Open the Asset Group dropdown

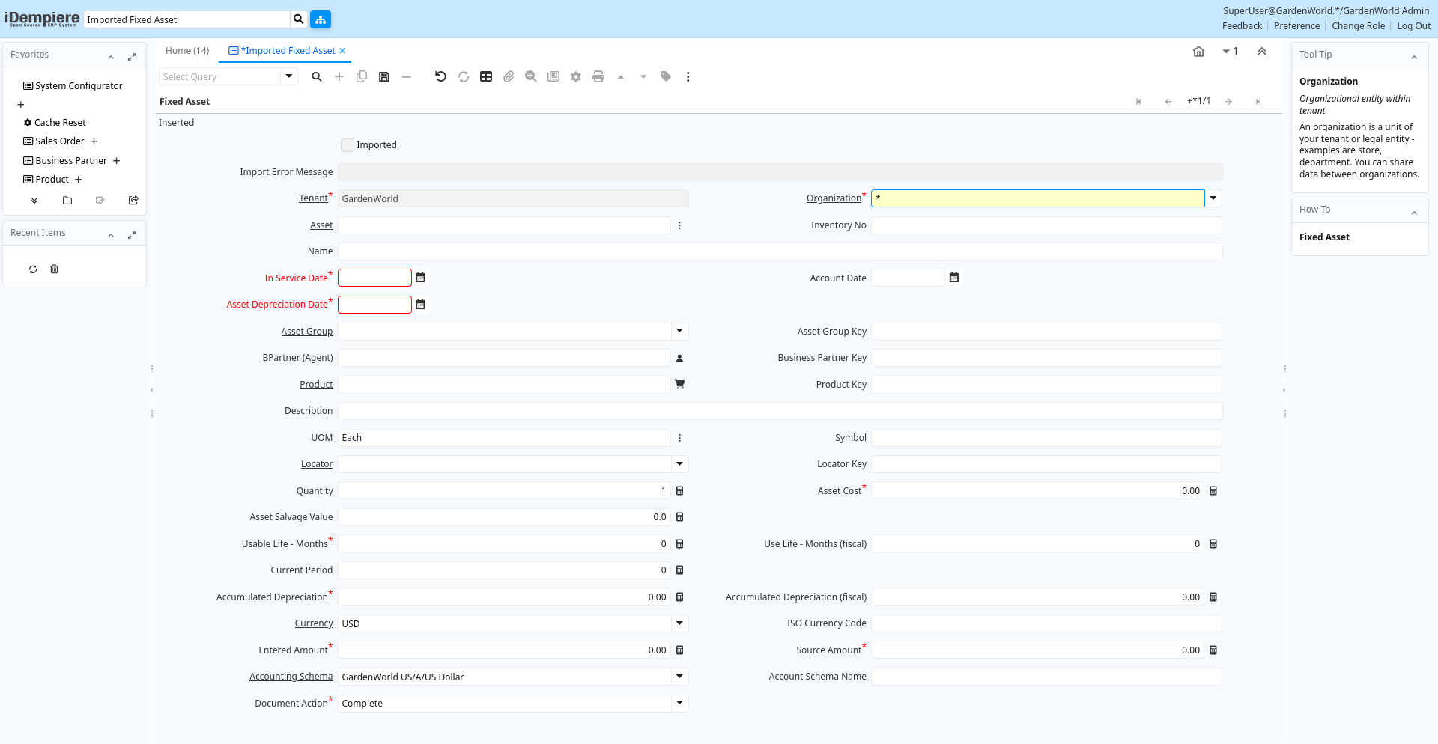679,331
